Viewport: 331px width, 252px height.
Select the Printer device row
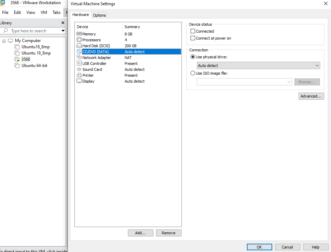129,75
